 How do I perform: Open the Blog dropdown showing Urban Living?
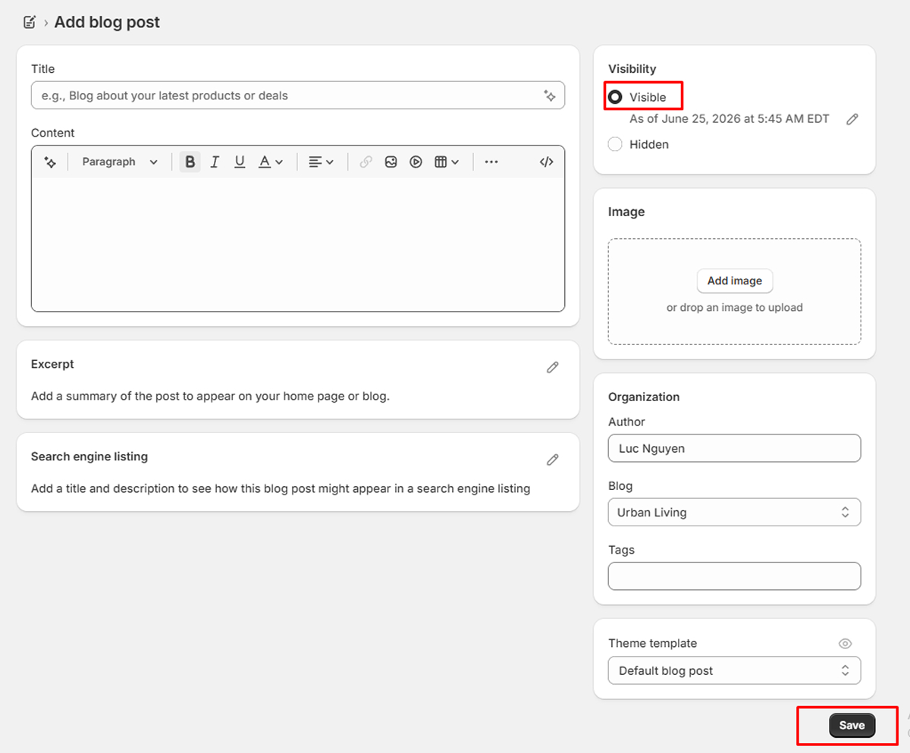734,512
